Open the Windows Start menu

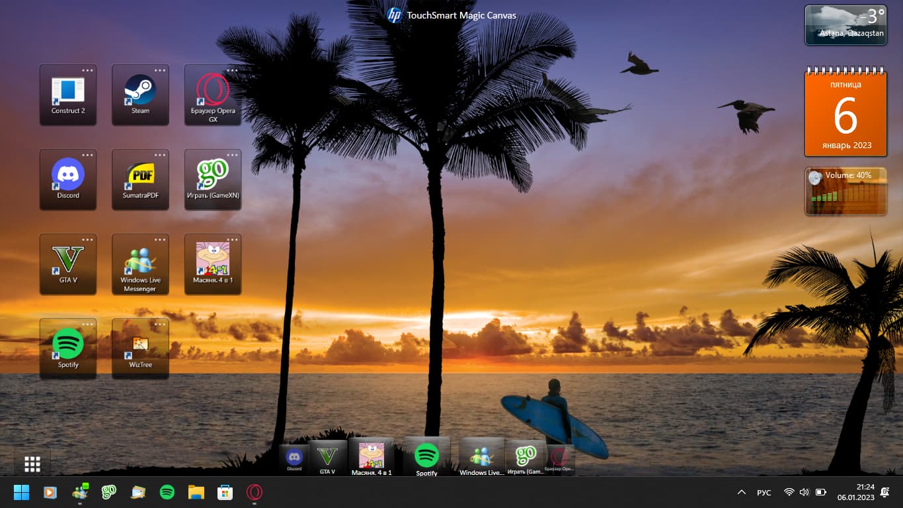[21, 492]
